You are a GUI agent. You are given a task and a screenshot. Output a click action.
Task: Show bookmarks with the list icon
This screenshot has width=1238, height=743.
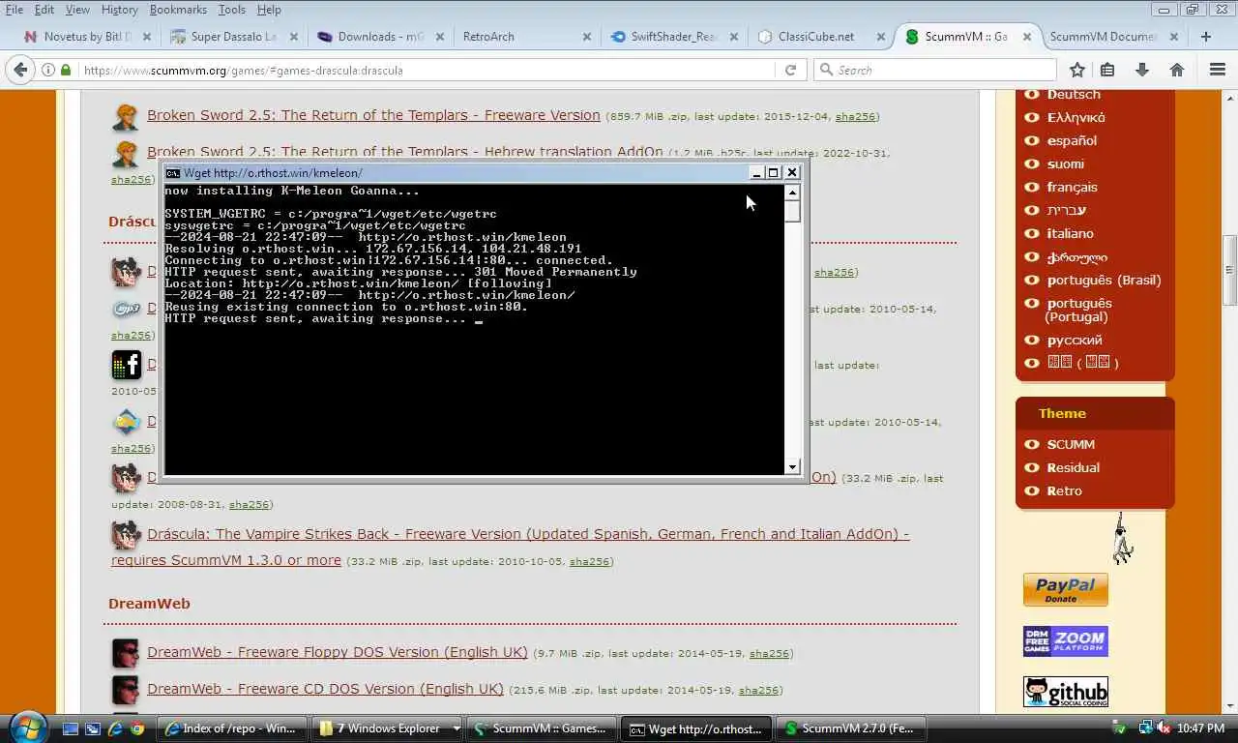tap(1108, 70)
